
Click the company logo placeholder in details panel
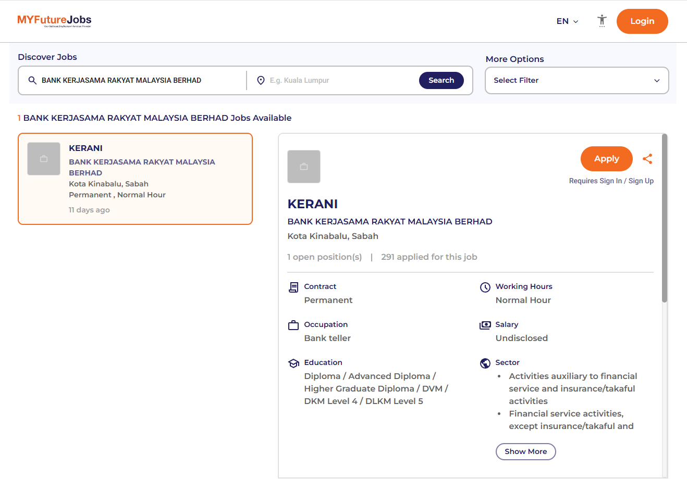(304, 167)
